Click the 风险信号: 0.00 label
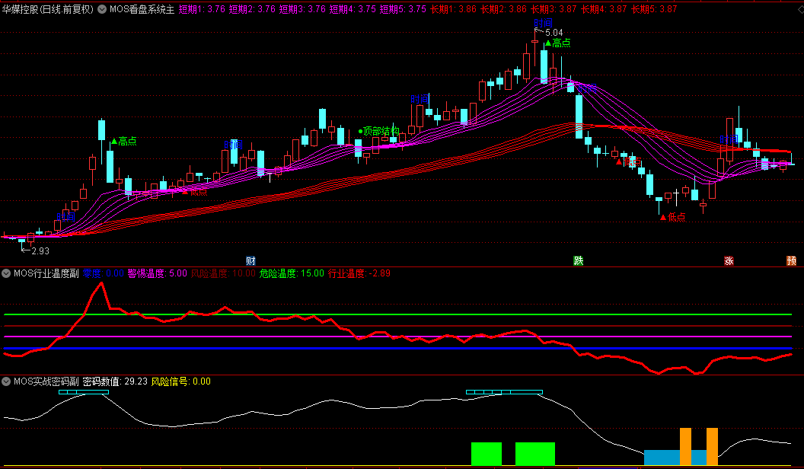This screenshot has width=804, height=469. pos(181,381)
